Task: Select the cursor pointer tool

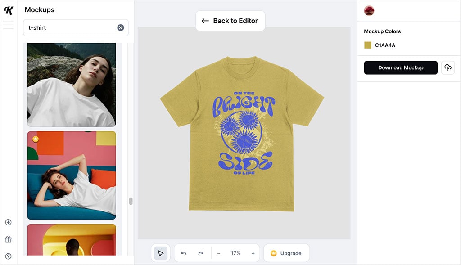Action: pyautogui.click(x=161, y=253)
